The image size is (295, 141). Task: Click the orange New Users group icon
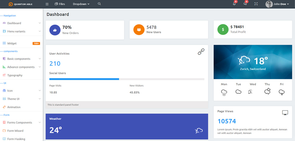139,30
